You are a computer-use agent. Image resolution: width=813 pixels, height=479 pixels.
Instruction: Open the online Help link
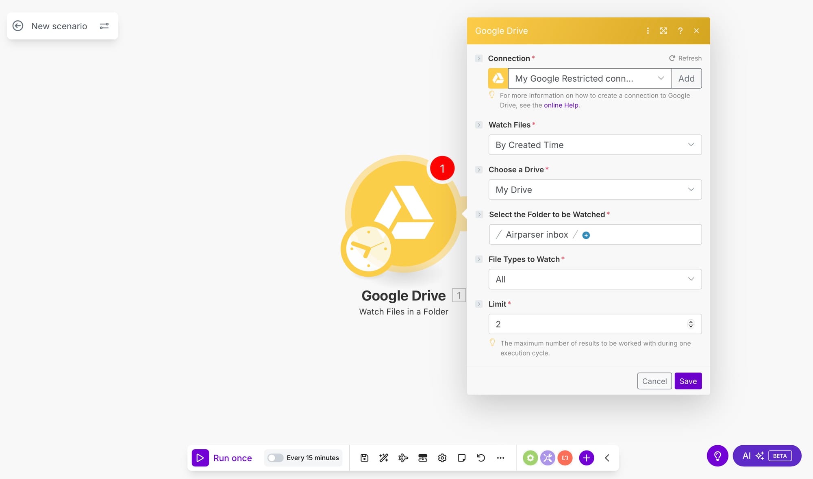click(x=561, y=105)
